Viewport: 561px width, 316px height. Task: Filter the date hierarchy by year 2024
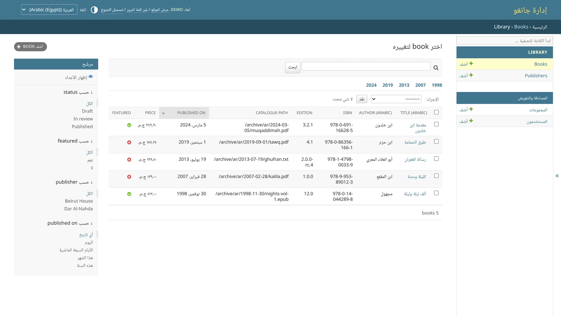(371, 85)
